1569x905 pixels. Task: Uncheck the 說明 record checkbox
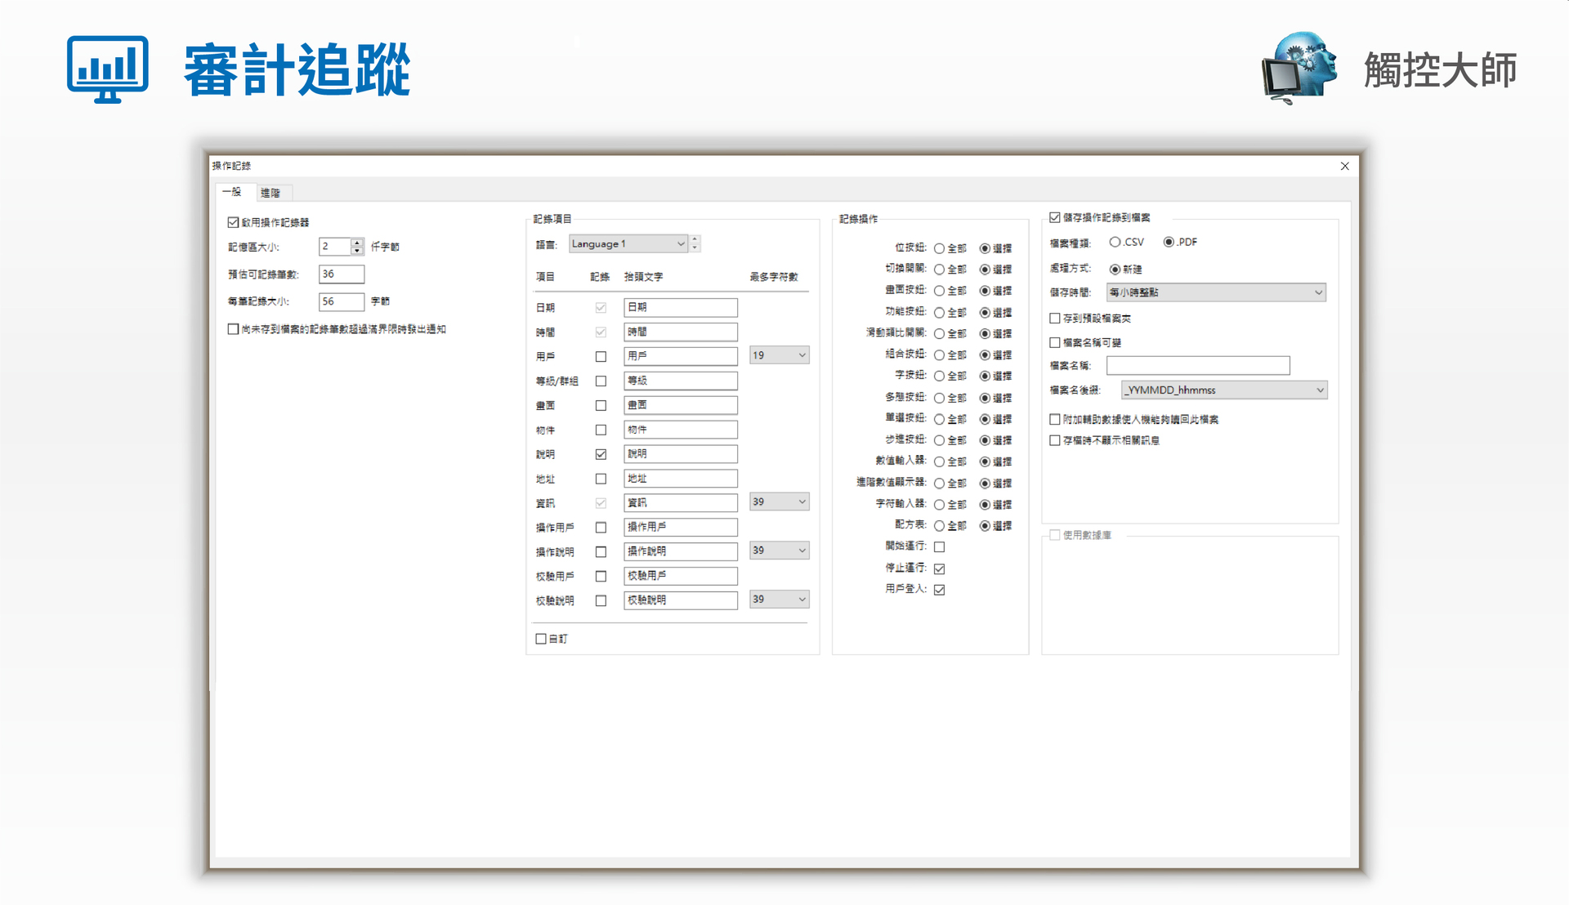(x=601, y=454)
